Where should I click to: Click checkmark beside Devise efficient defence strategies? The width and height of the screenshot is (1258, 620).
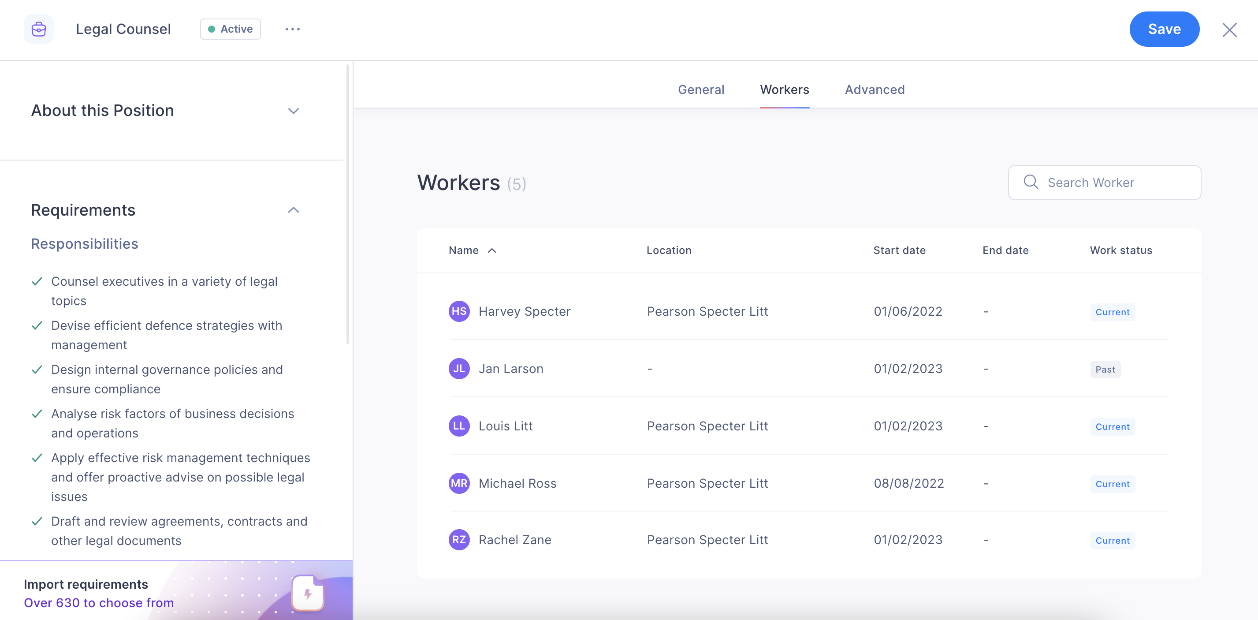[37, 325]
